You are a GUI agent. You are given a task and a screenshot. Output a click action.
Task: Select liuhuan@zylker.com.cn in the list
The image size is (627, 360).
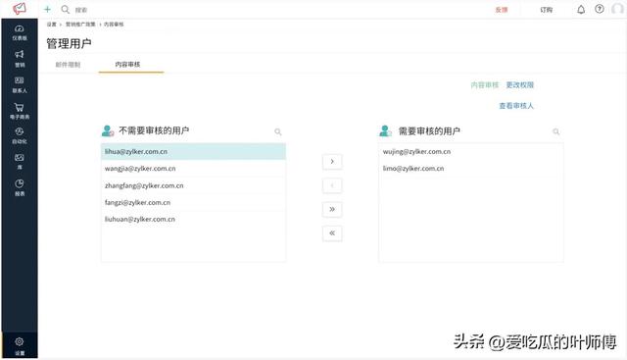[194, 220]
